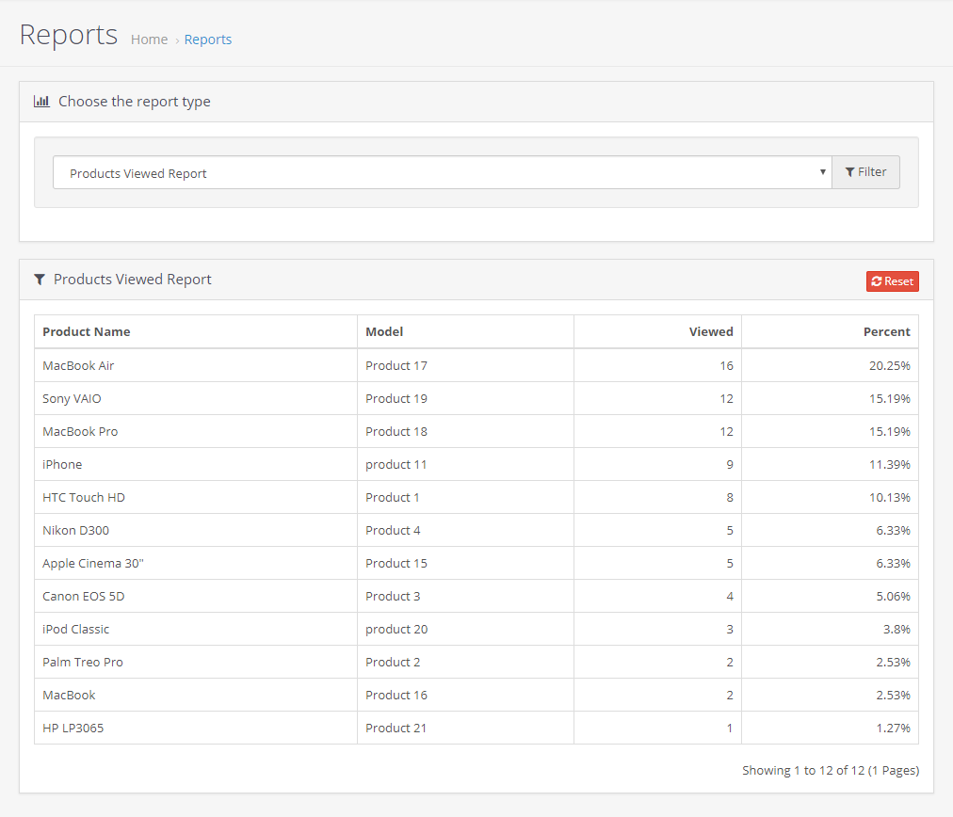Click the bar chart icon beside Choose the report type
The height and width of the screenshot is (817, 953).
(41, 102)
